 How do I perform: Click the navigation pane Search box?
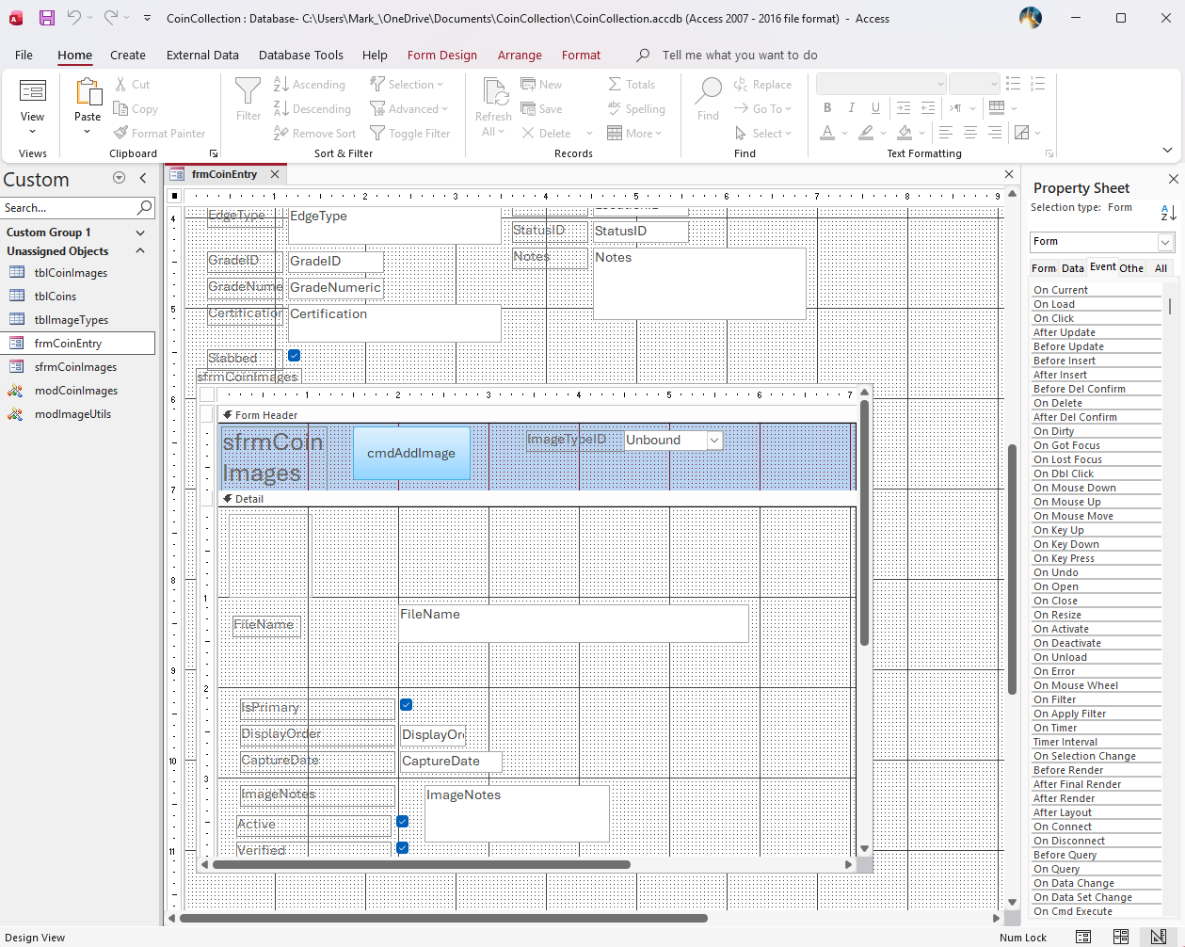click(68, 207)
